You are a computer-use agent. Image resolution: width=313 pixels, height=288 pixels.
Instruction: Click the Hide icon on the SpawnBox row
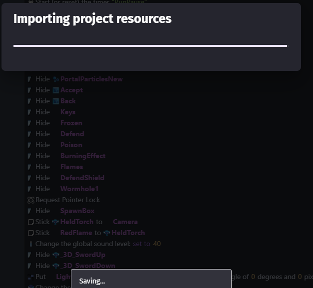pyautogui.click(x=30, y=211)
